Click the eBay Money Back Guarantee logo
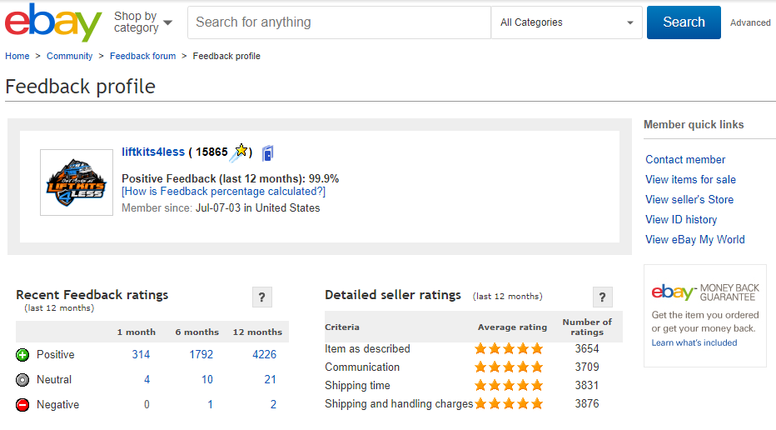Screen dimensions: 776x430 pyautogui.click(x=705, y=292)
